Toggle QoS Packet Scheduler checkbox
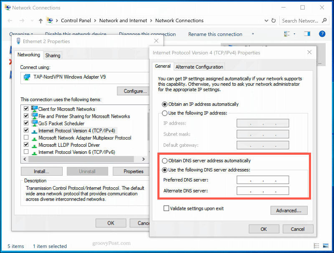Viewport: 334px width, 253px height. pyautogui.click(x=26, y=123)
